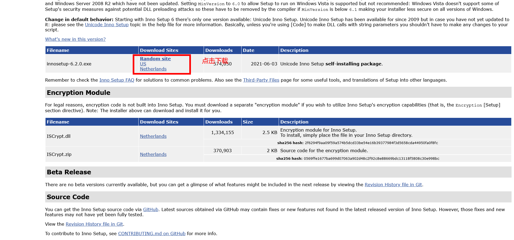Download ISCrypt.zip from Netherlands
Viewport: 514px width, 240px height.
[153, 154]
